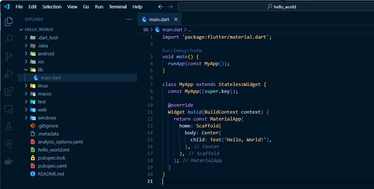This screenshot has height=189, width=374.
Task: Click the android folder icon
Action: tap(33, 54)
